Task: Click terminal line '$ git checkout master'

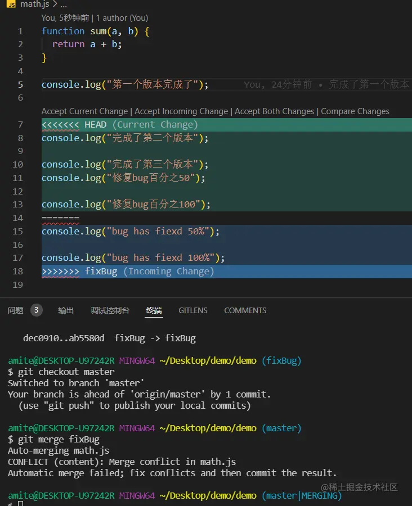Action: click(61, 372)
